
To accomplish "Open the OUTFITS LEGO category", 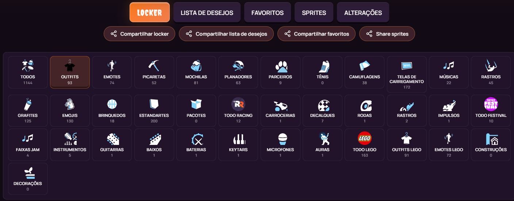I will click(407, 145).
